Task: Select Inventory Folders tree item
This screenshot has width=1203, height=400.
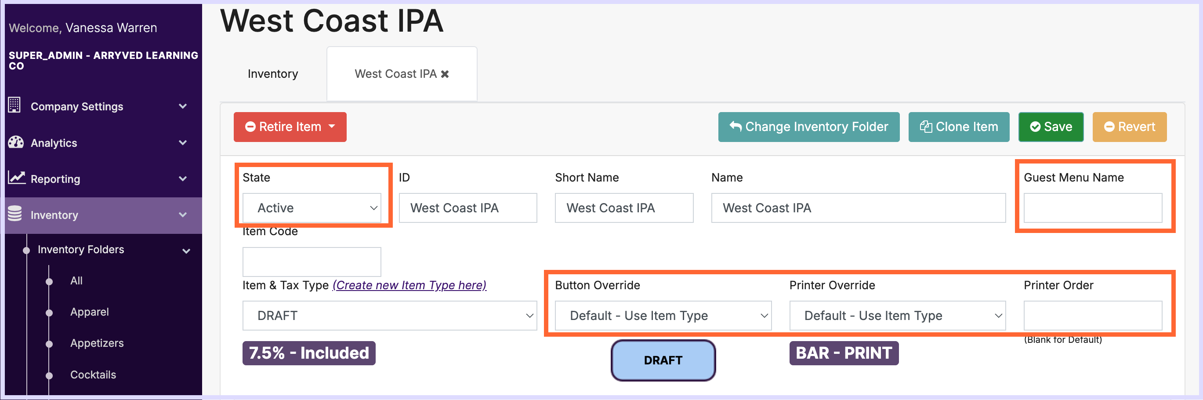Action: 81,250
